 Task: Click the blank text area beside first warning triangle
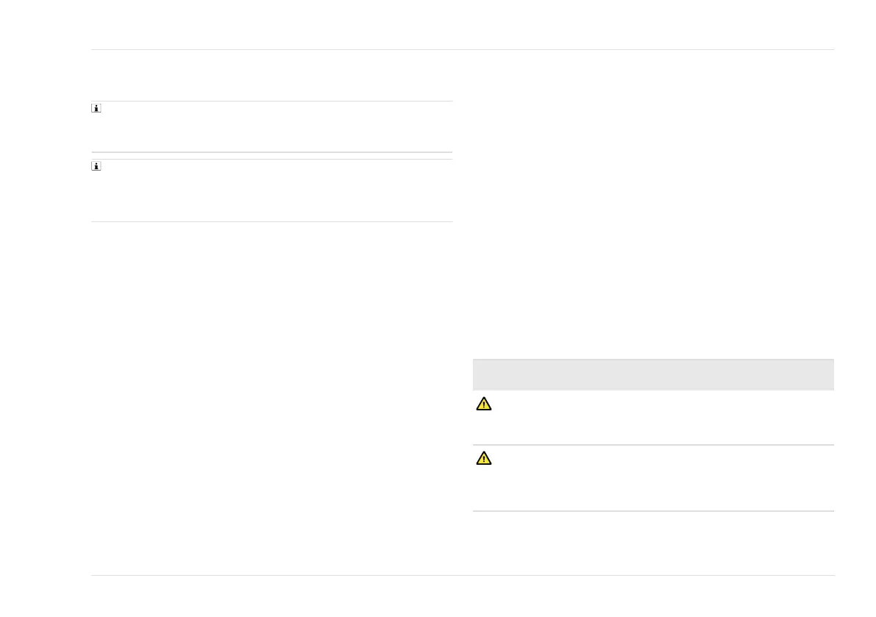click(x=662, y=417)
